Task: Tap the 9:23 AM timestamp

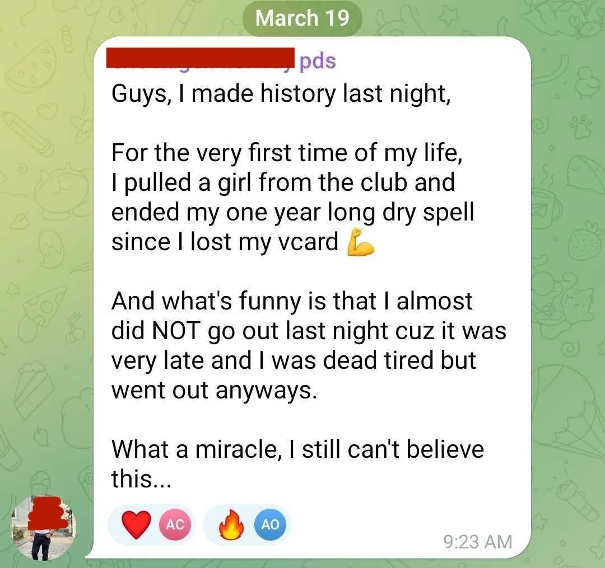Action: click(478, 541)
